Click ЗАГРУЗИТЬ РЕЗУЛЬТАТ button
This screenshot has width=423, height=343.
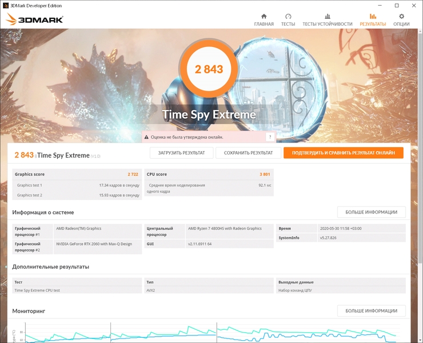click(x=182, y=153)
